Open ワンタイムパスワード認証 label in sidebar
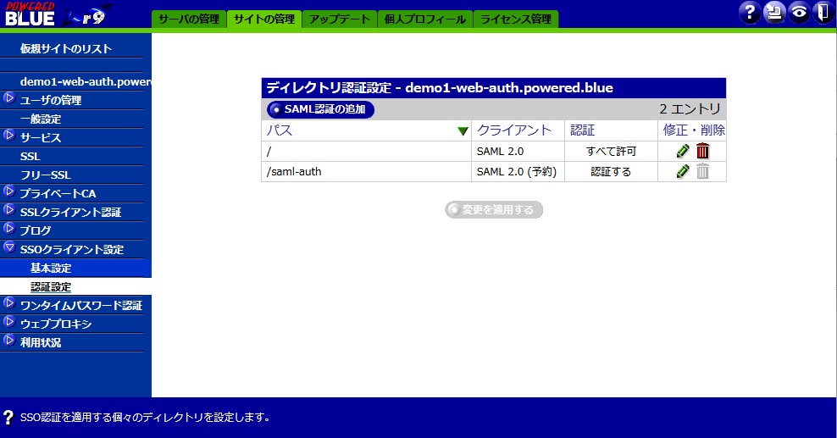This screenshot has width=837, height=438. (x=81, y=306)
